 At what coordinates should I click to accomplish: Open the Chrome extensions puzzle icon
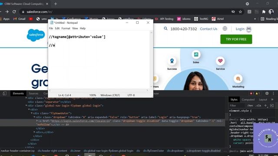click(264, 12)
